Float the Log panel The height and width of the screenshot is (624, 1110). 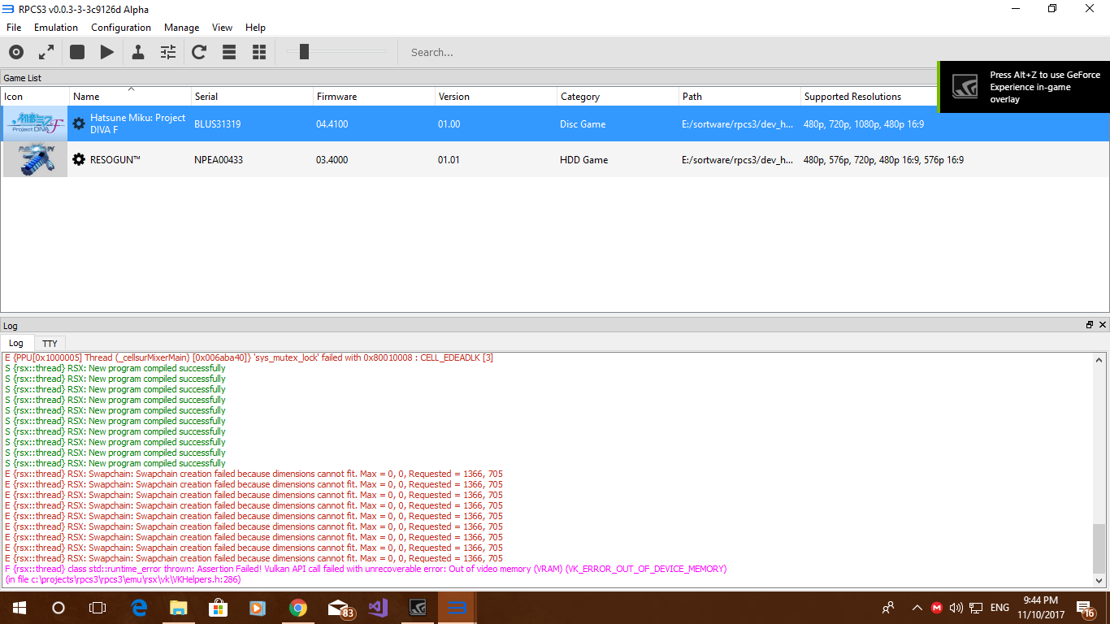click(1090, 325)
